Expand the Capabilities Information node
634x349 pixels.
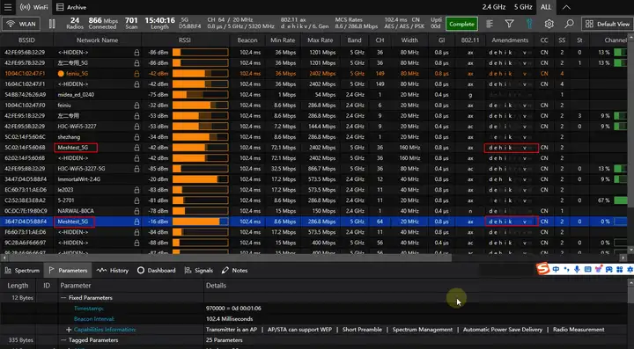69,330
